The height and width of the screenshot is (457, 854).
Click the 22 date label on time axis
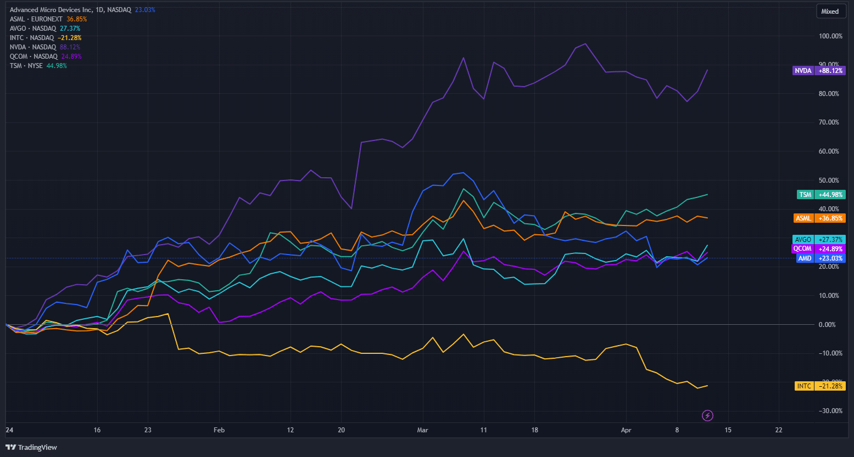[x=779, y=430]
